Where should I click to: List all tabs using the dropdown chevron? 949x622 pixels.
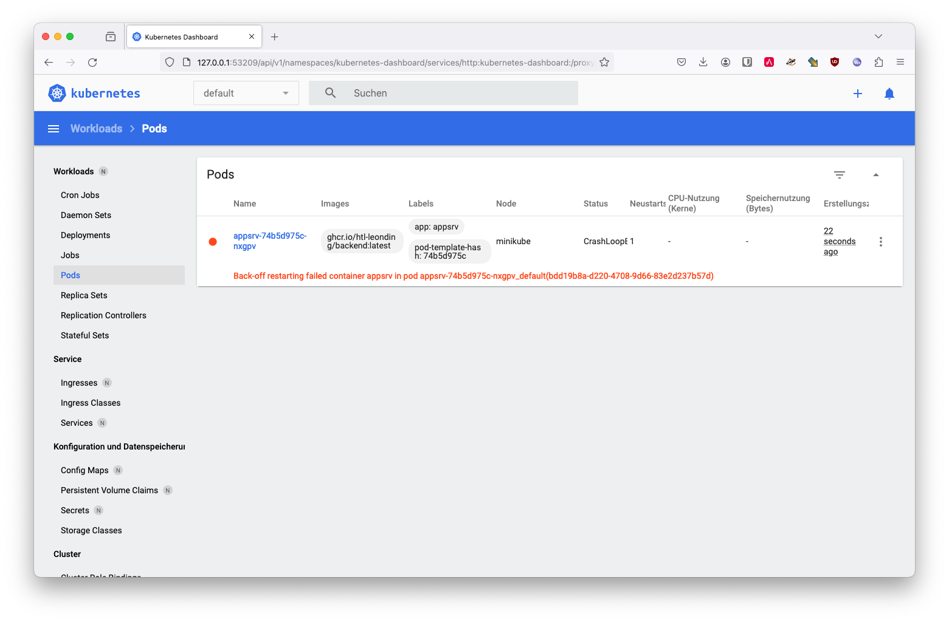[878, 36]
